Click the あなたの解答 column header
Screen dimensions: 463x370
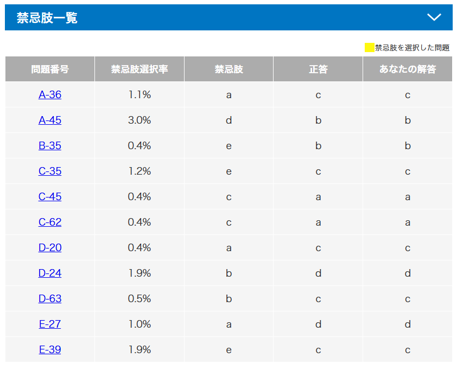(408, 69)
